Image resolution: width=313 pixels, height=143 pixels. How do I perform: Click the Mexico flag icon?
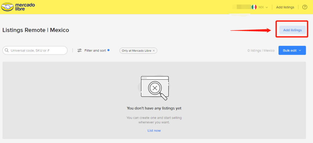tap(254, 7)
